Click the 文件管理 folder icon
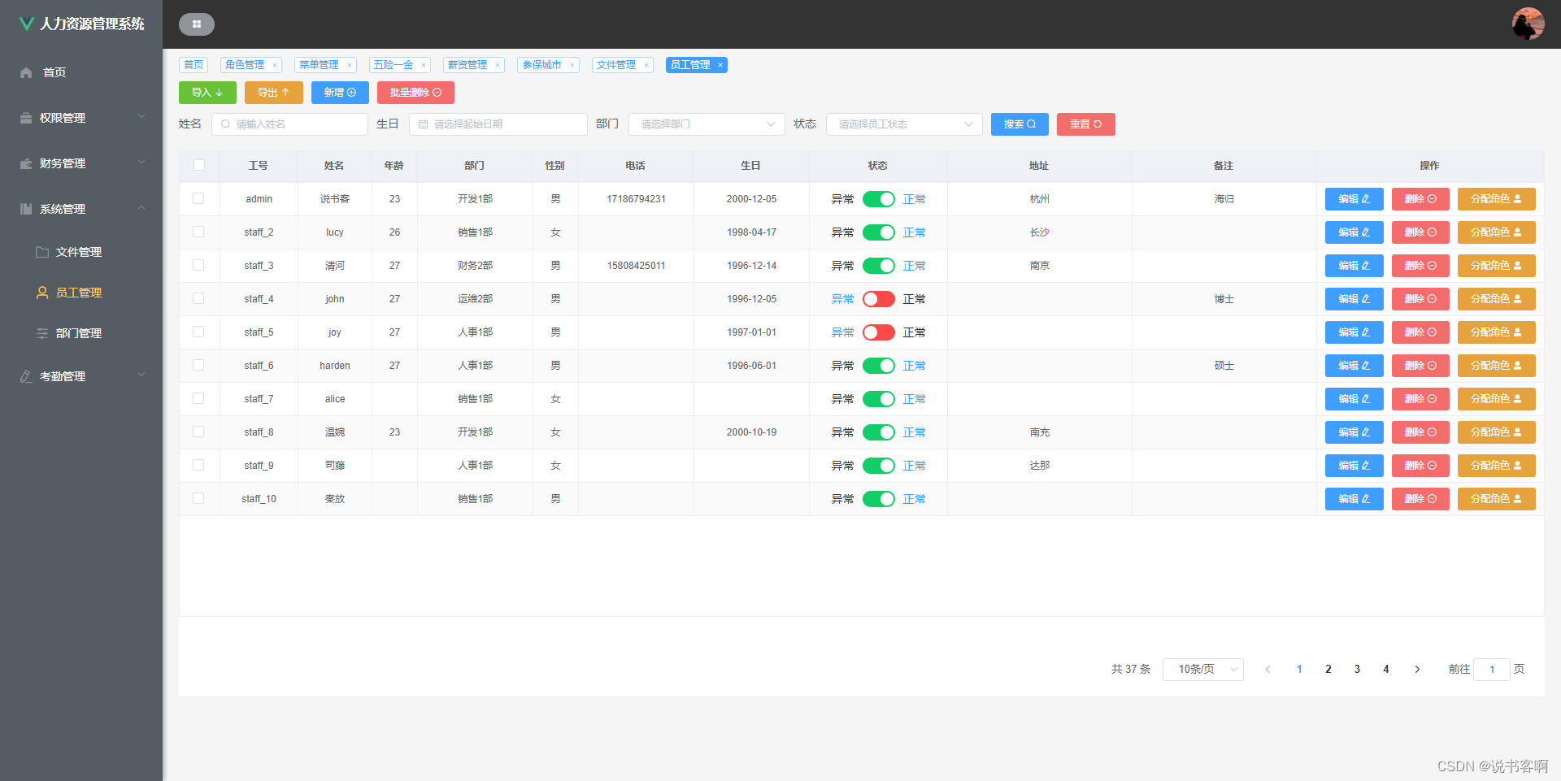1561x781 pixels. coord(42,252)
